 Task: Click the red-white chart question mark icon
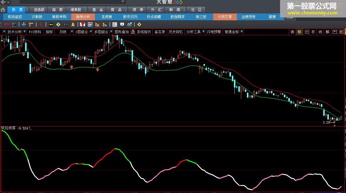tap(83, 25)
